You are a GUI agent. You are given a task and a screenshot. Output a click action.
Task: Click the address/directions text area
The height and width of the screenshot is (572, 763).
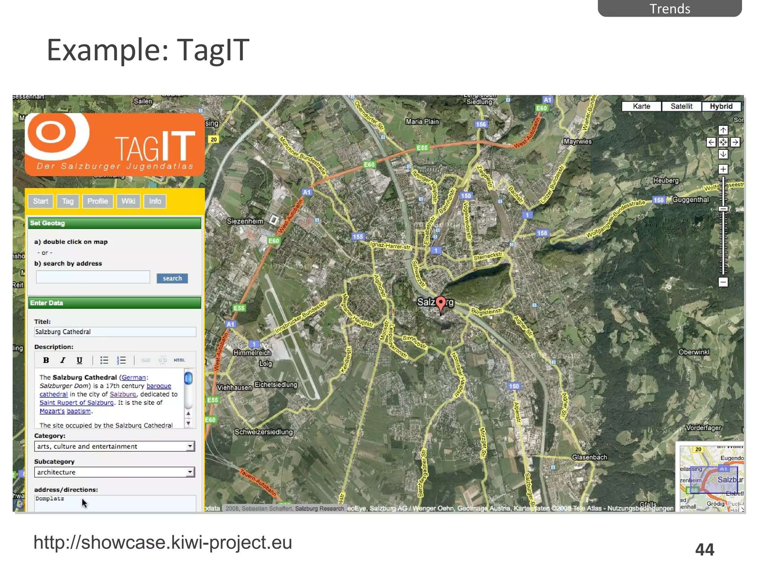click(115, 503)
